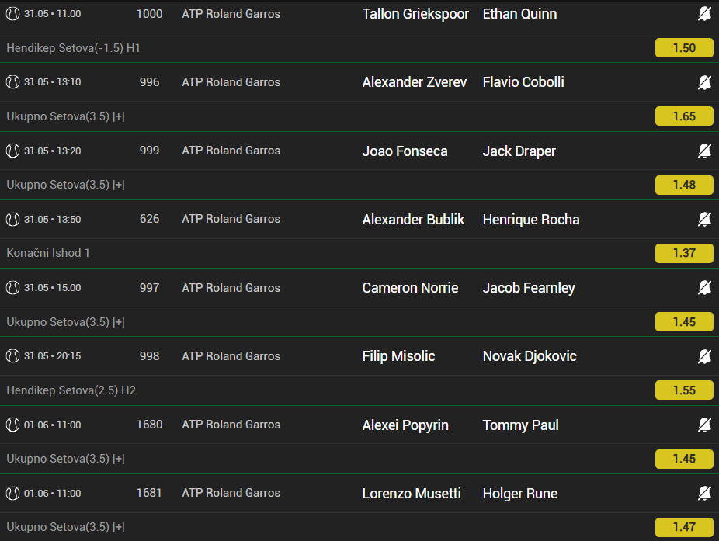Open the Joao Fonseca player name
Screen dimensions: 719x541
pos(405,151)
